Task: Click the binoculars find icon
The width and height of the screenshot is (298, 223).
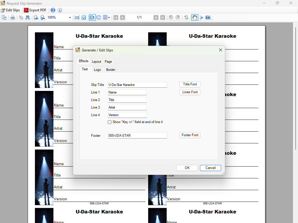Action: tap(28, 17)
